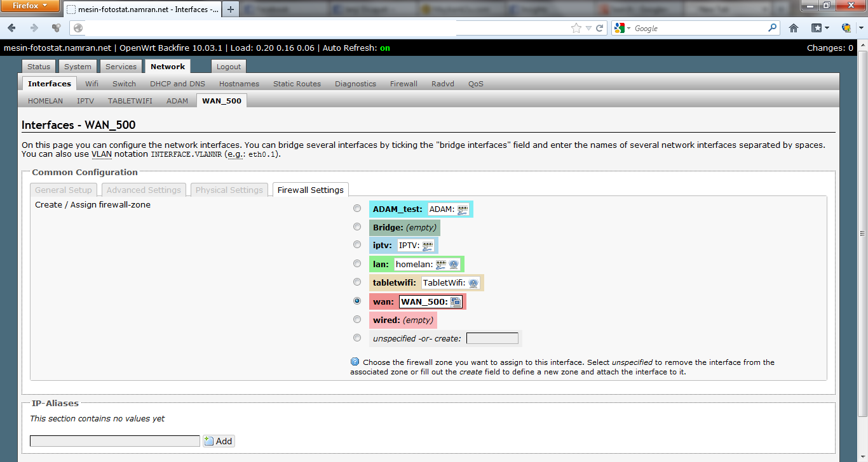Open a new browser tab

230,10
